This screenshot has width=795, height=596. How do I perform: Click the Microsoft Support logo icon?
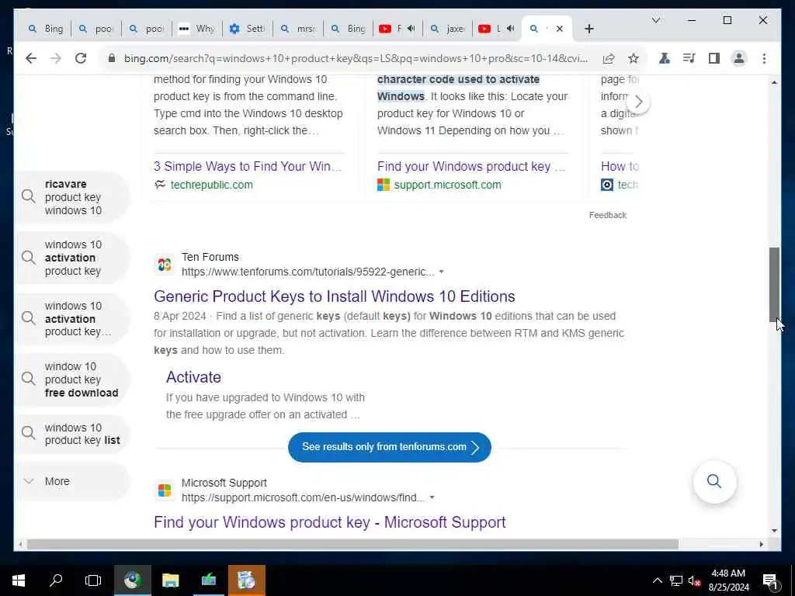[x=165, y=490]
